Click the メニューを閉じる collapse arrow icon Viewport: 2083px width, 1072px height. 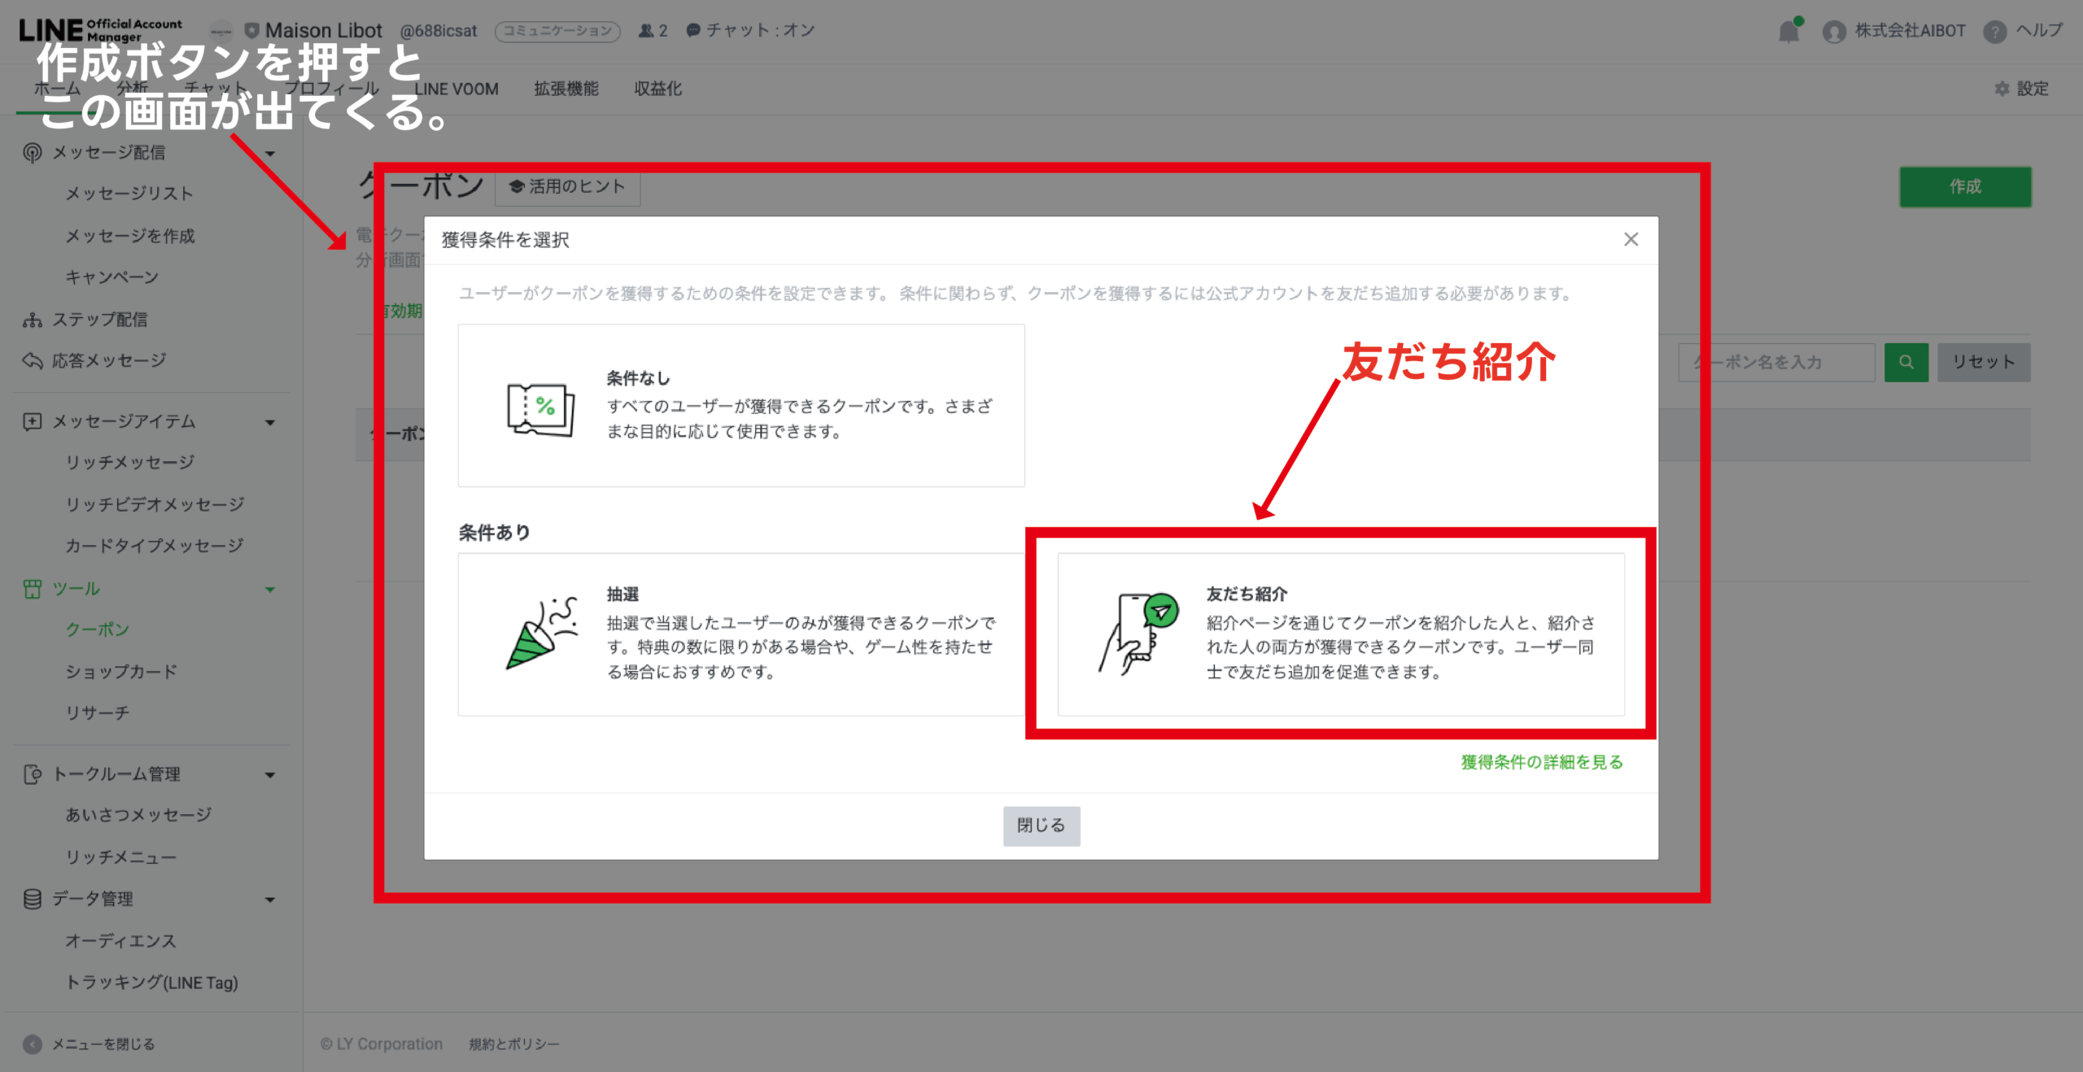coord(33,1044)
